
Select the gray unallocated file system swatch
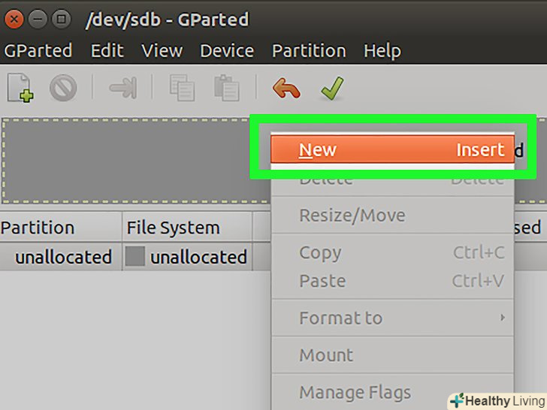click(135, 257)
